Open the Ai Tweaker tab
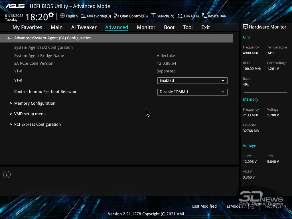The width and height of the screenshot is (292, 219). (x=84, y=27)
